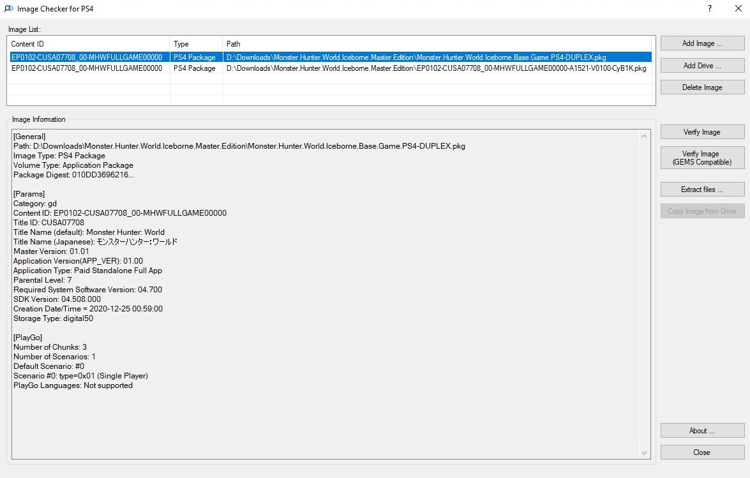Click the [PlayGo] section heading

click(27, 338)
